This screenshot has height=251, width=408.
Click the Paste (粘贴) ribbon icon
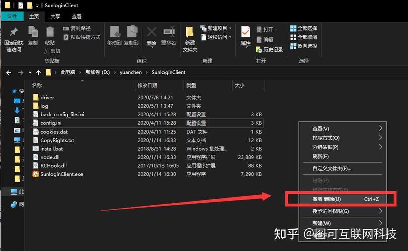click(50, 32)
